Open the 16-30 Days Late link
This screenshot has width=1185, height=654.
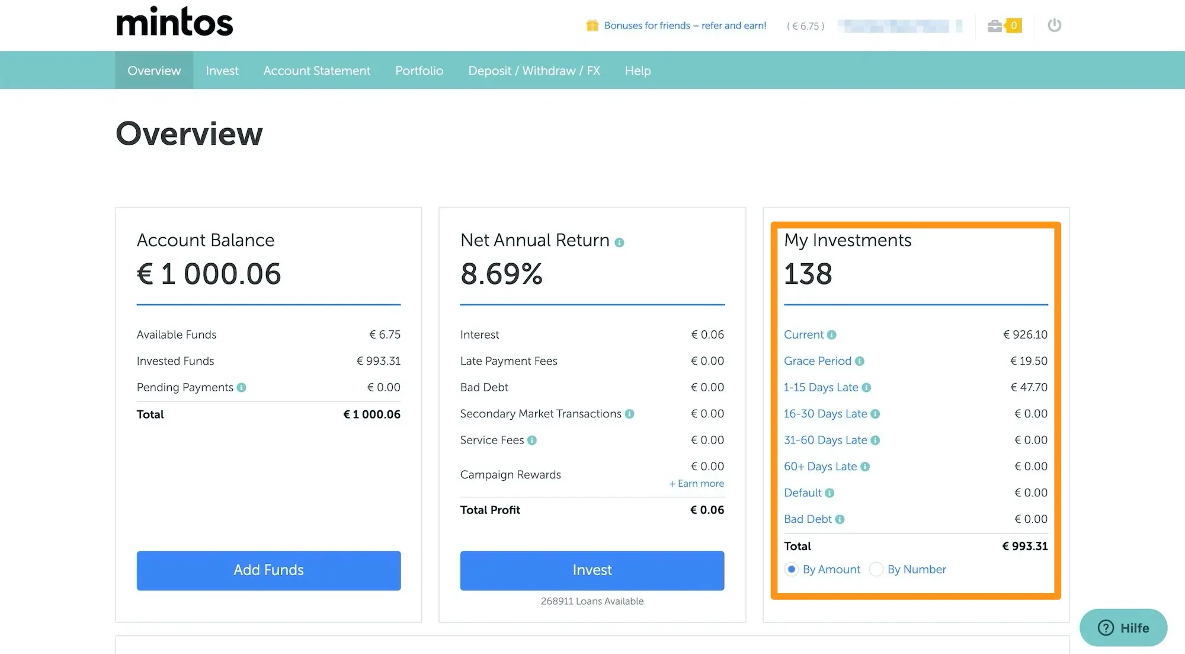825,414
